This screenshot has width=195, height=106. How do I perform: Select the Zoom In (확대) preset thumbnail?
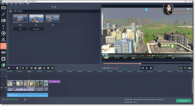point(20,18)
